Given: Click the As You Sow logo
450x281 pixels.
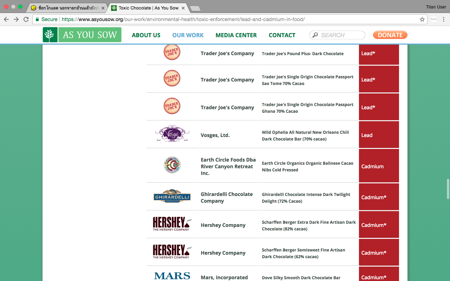Looking at the screenshot, I should [82, 35].
